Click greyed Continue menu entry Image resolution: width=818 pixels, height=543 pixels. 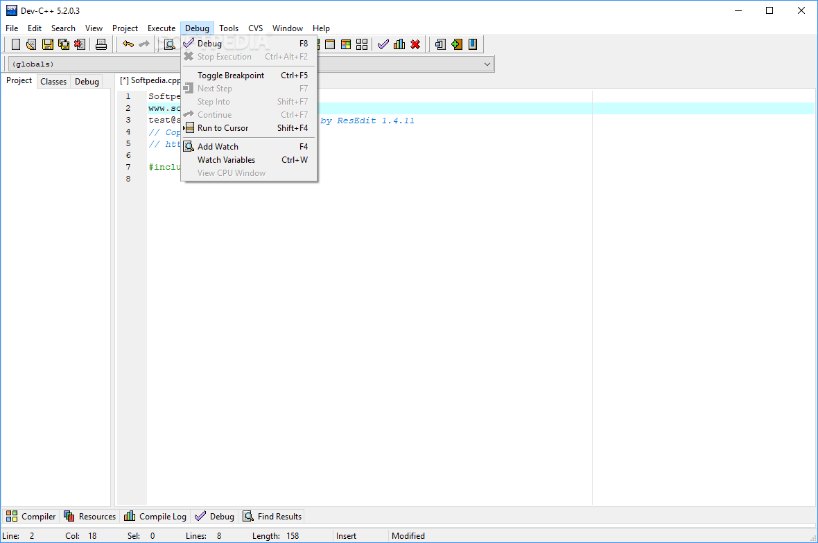[249, 115]
